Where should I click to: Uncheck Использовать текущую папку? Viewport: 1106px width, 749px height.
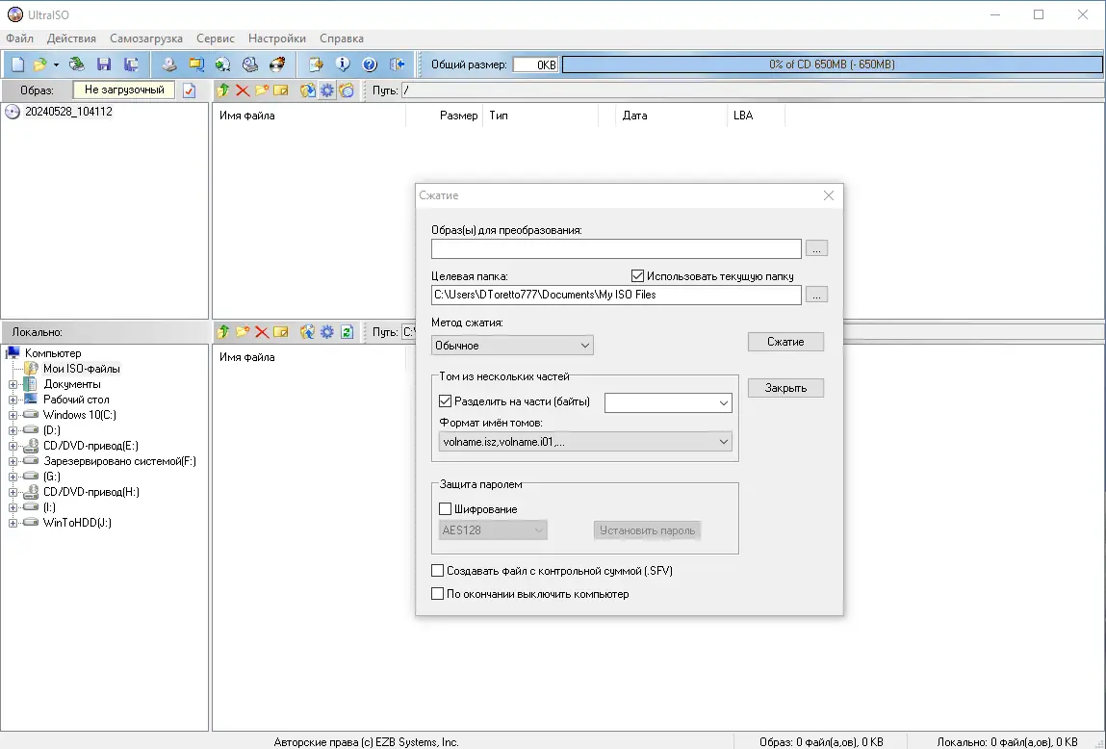point(637,275)
